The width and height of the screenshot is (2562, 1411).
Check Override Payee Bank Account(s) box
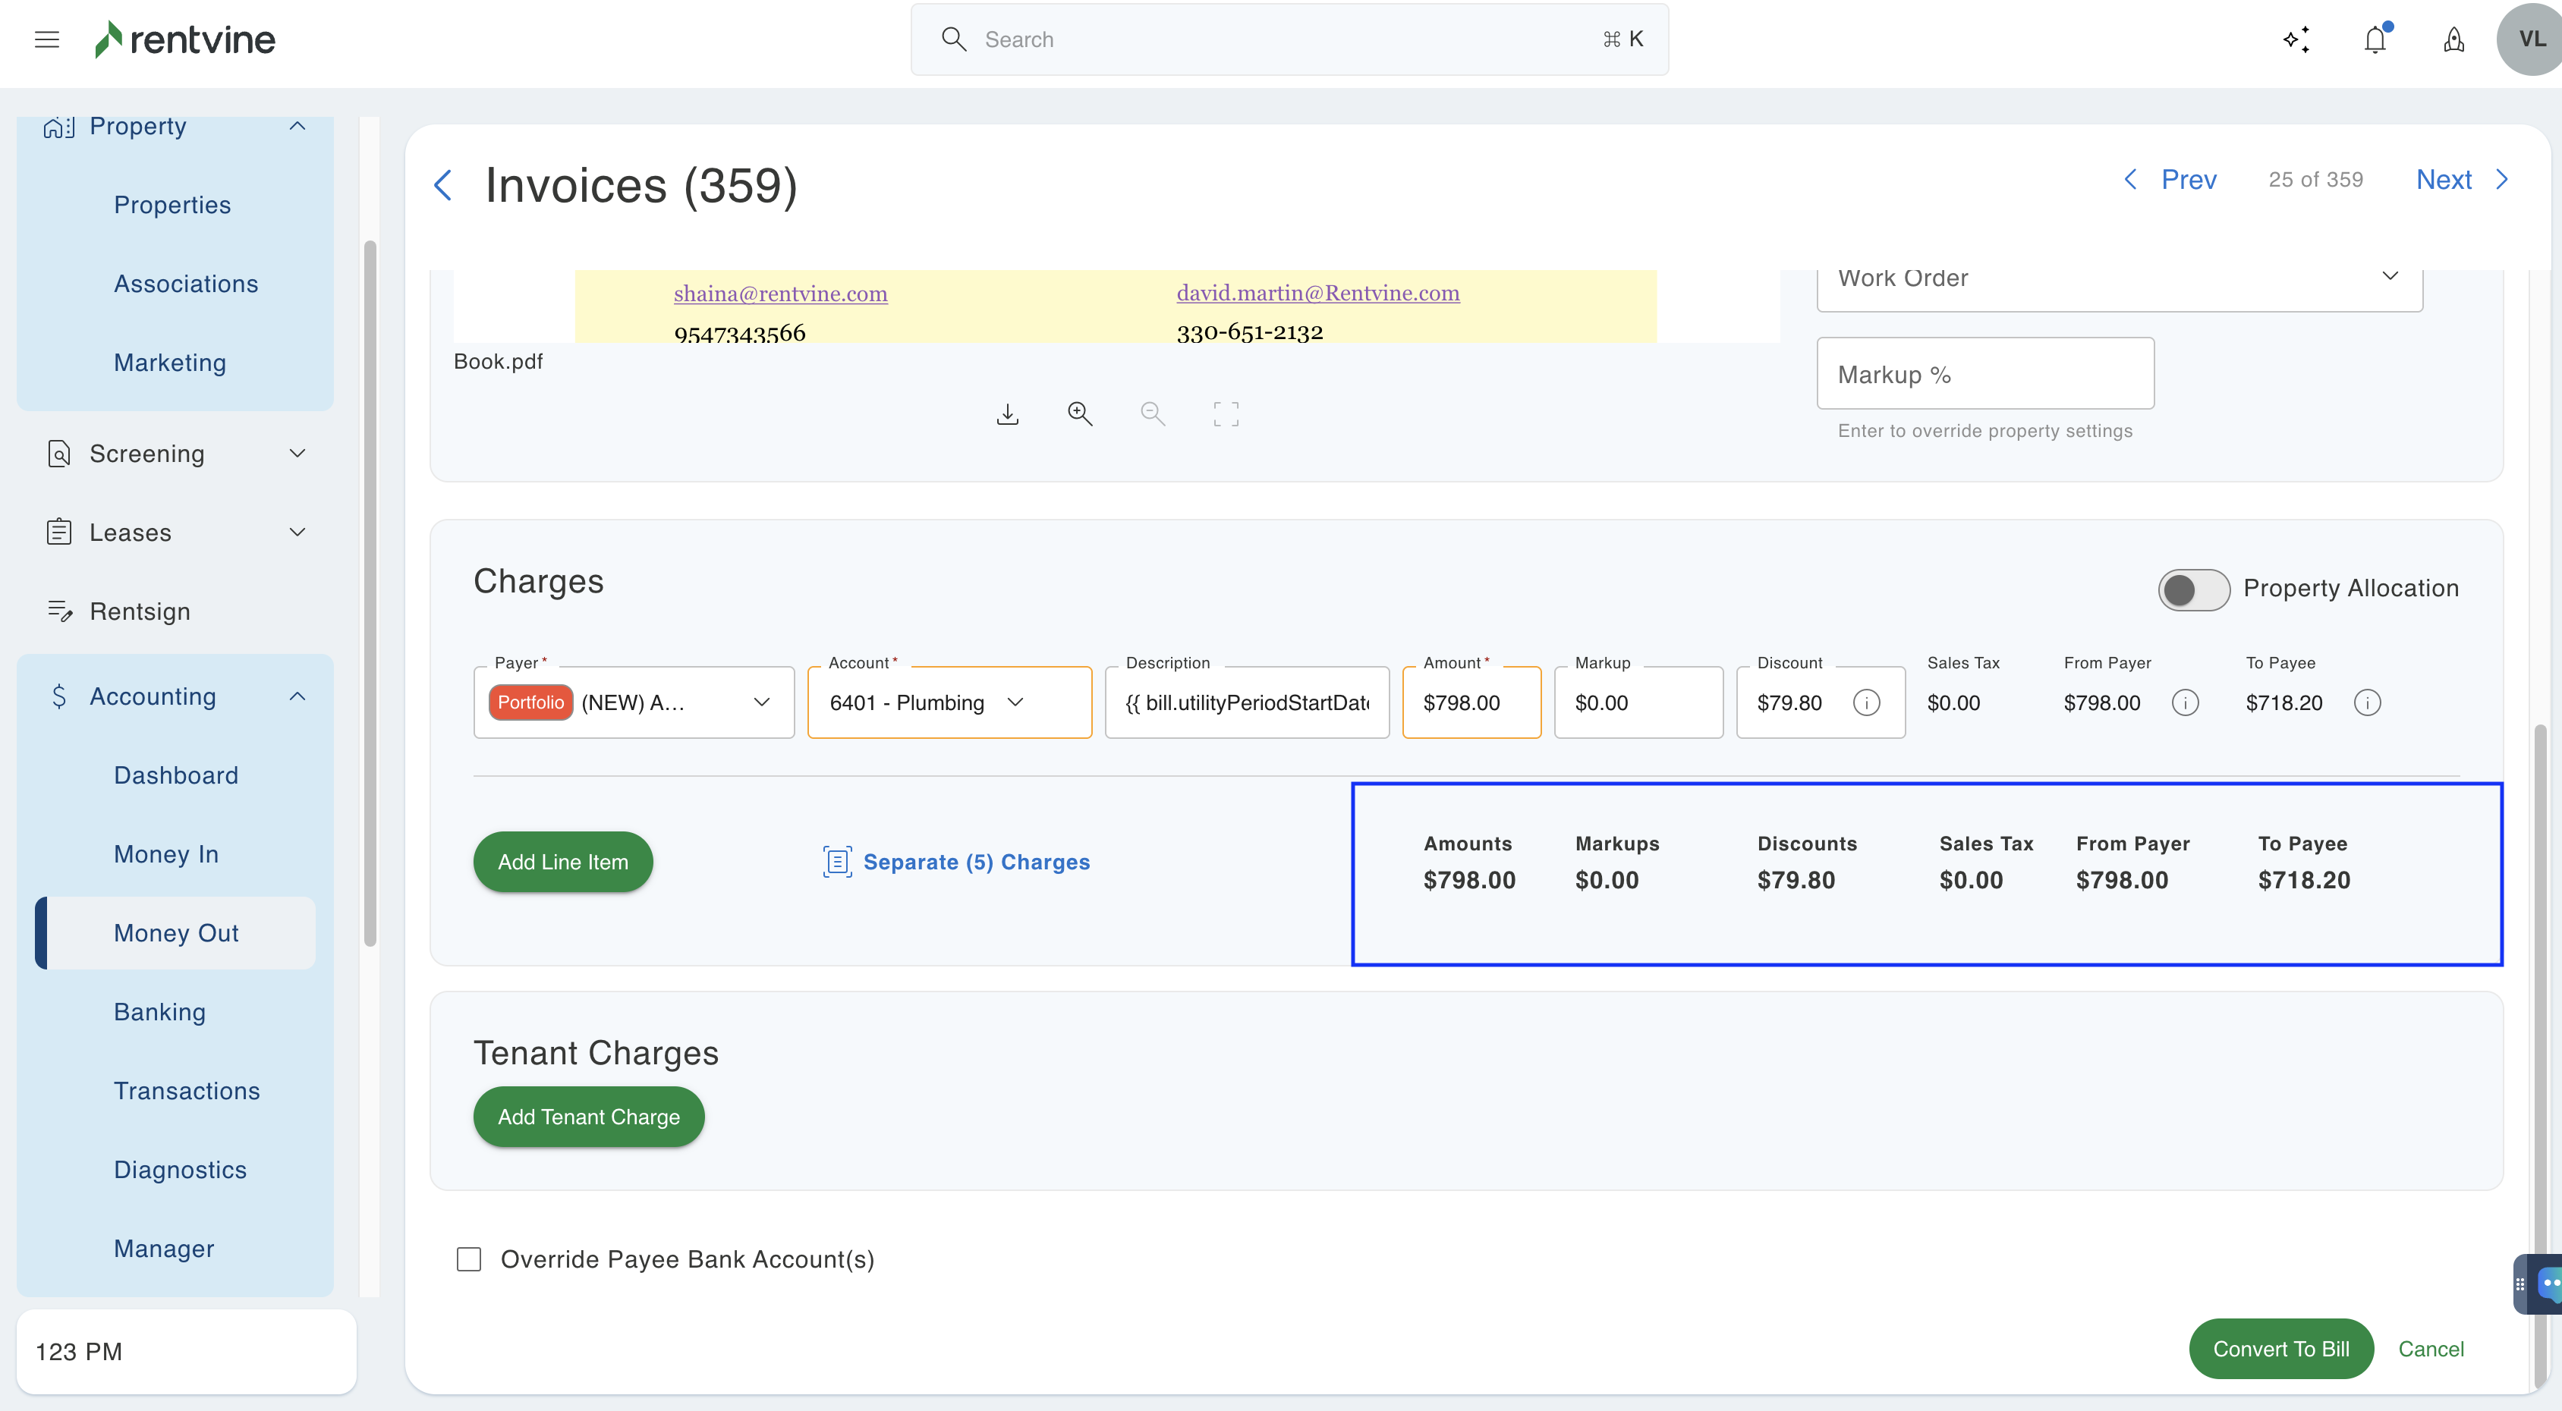pos(468,1259)
